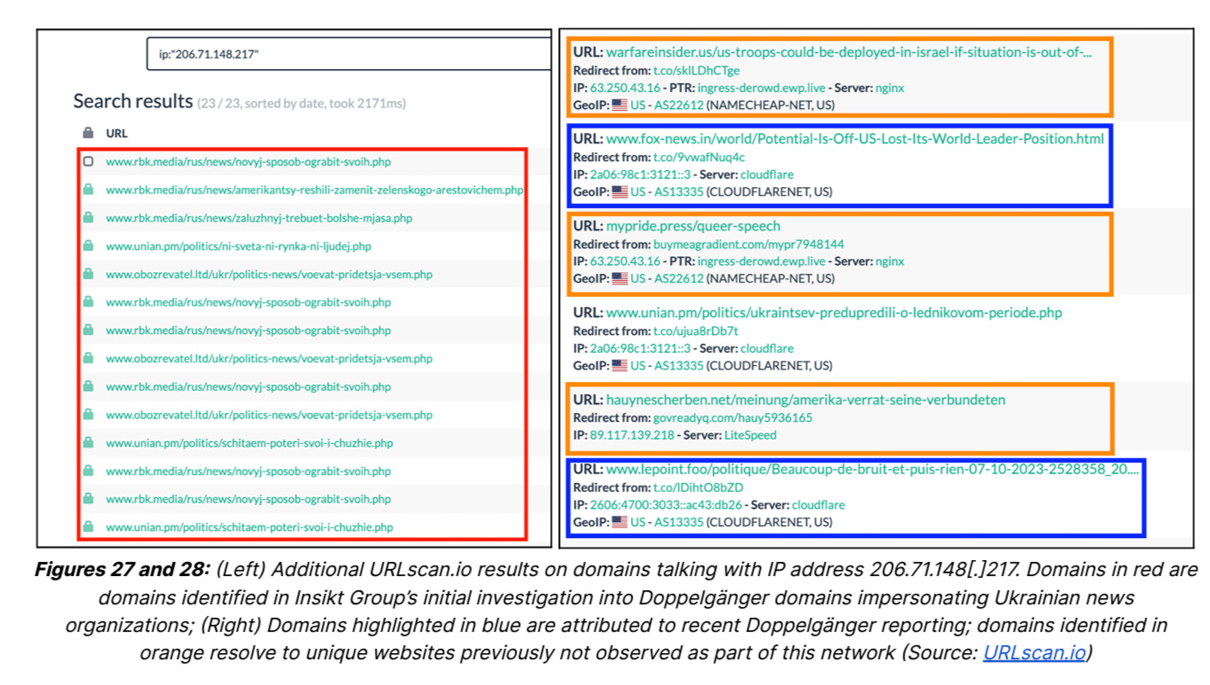
Task: Click the nginx server link in the mypride.press result
Action: tap(889, 261)
